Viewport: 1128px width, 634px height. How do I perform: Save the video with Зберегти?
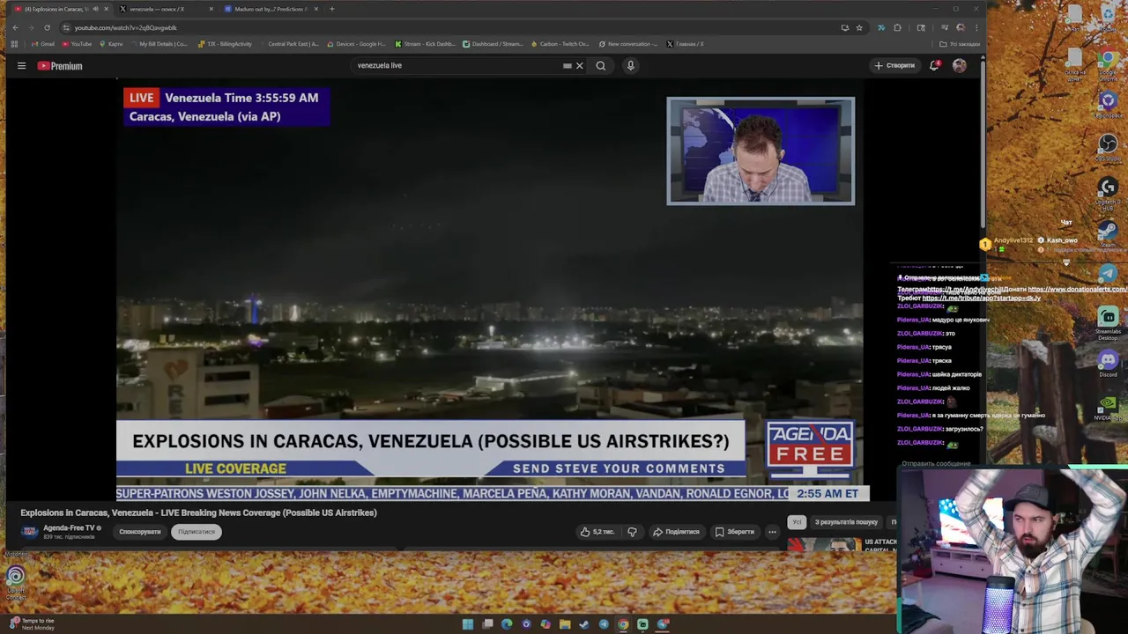click(735, 532)
